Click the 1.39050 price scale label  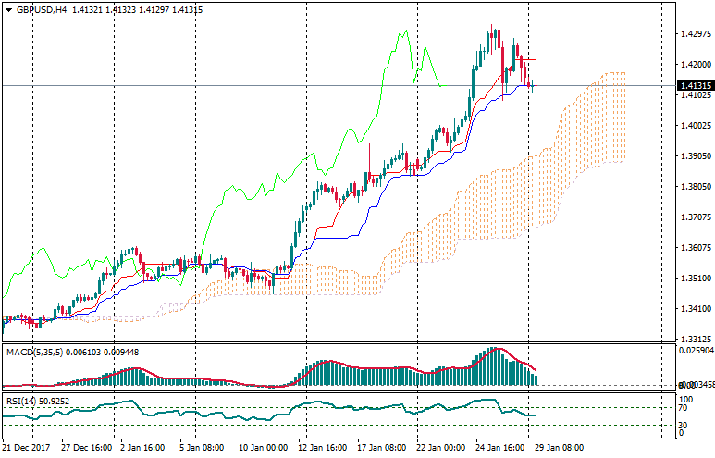coord(694,156)
